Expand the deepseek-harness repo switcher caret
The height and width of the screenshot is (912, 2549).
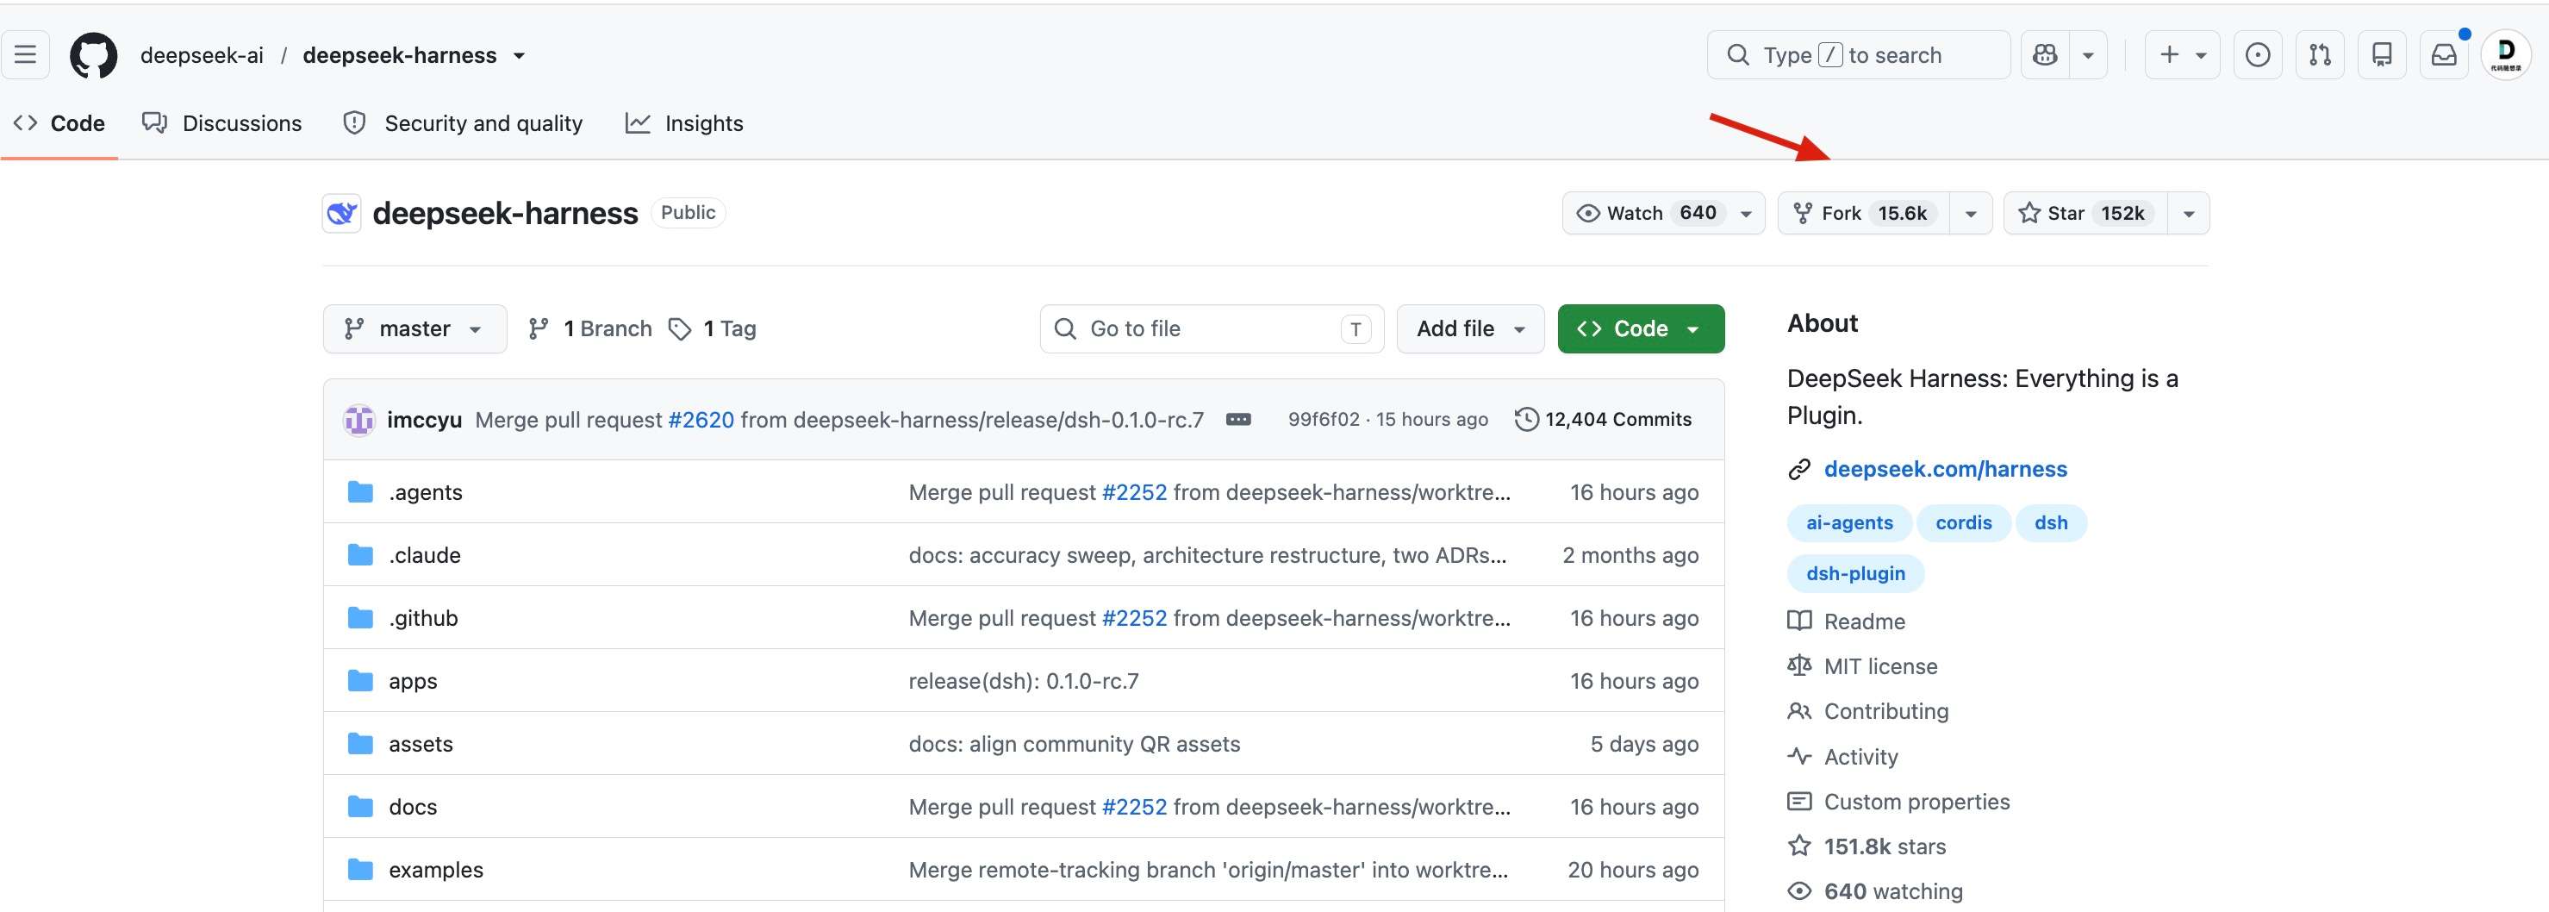pyautogui.click(x=520, y=55)
